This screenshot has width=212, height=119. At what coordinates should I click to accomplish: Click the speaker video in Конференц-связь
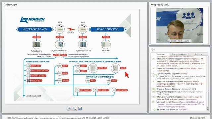(180, 26)
